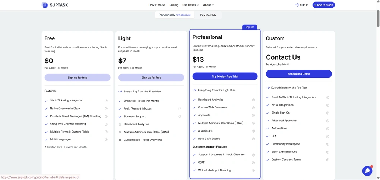Sign up for free on Free plan
The width and height of the screenshot is (380, 180).
[77, 78]
